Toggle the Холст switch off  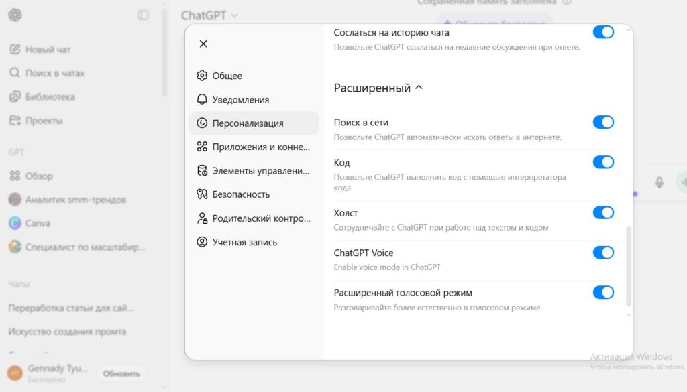click(603, 212)
